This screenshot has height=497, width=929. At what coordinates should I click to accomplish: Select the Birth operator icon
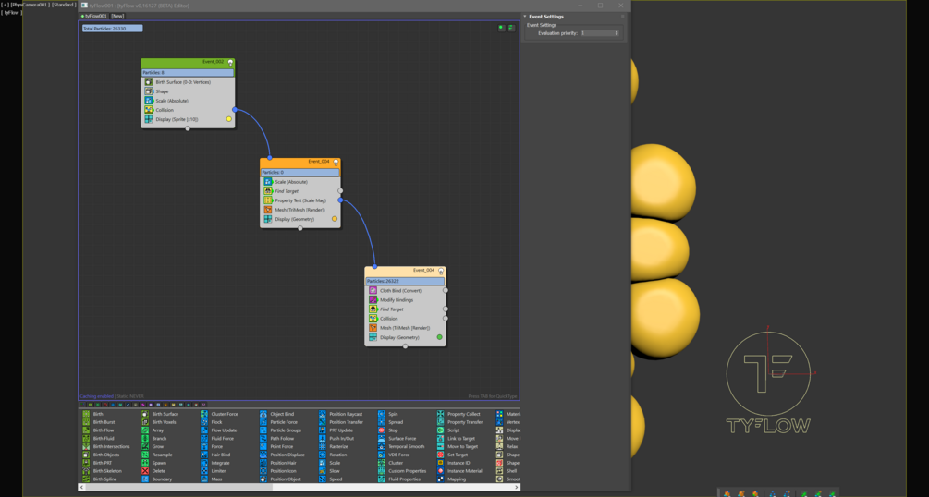coord(86,414)
